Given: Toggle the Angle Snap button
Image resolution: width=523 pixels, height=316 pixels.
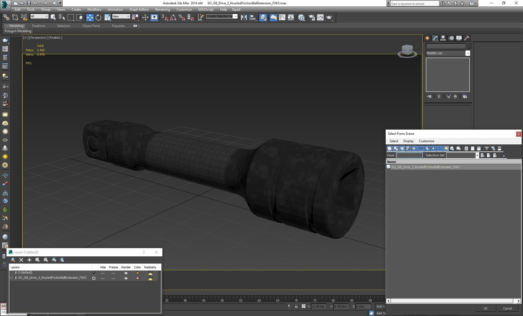Looking at the screenshot, I should [x=173, y=17].
